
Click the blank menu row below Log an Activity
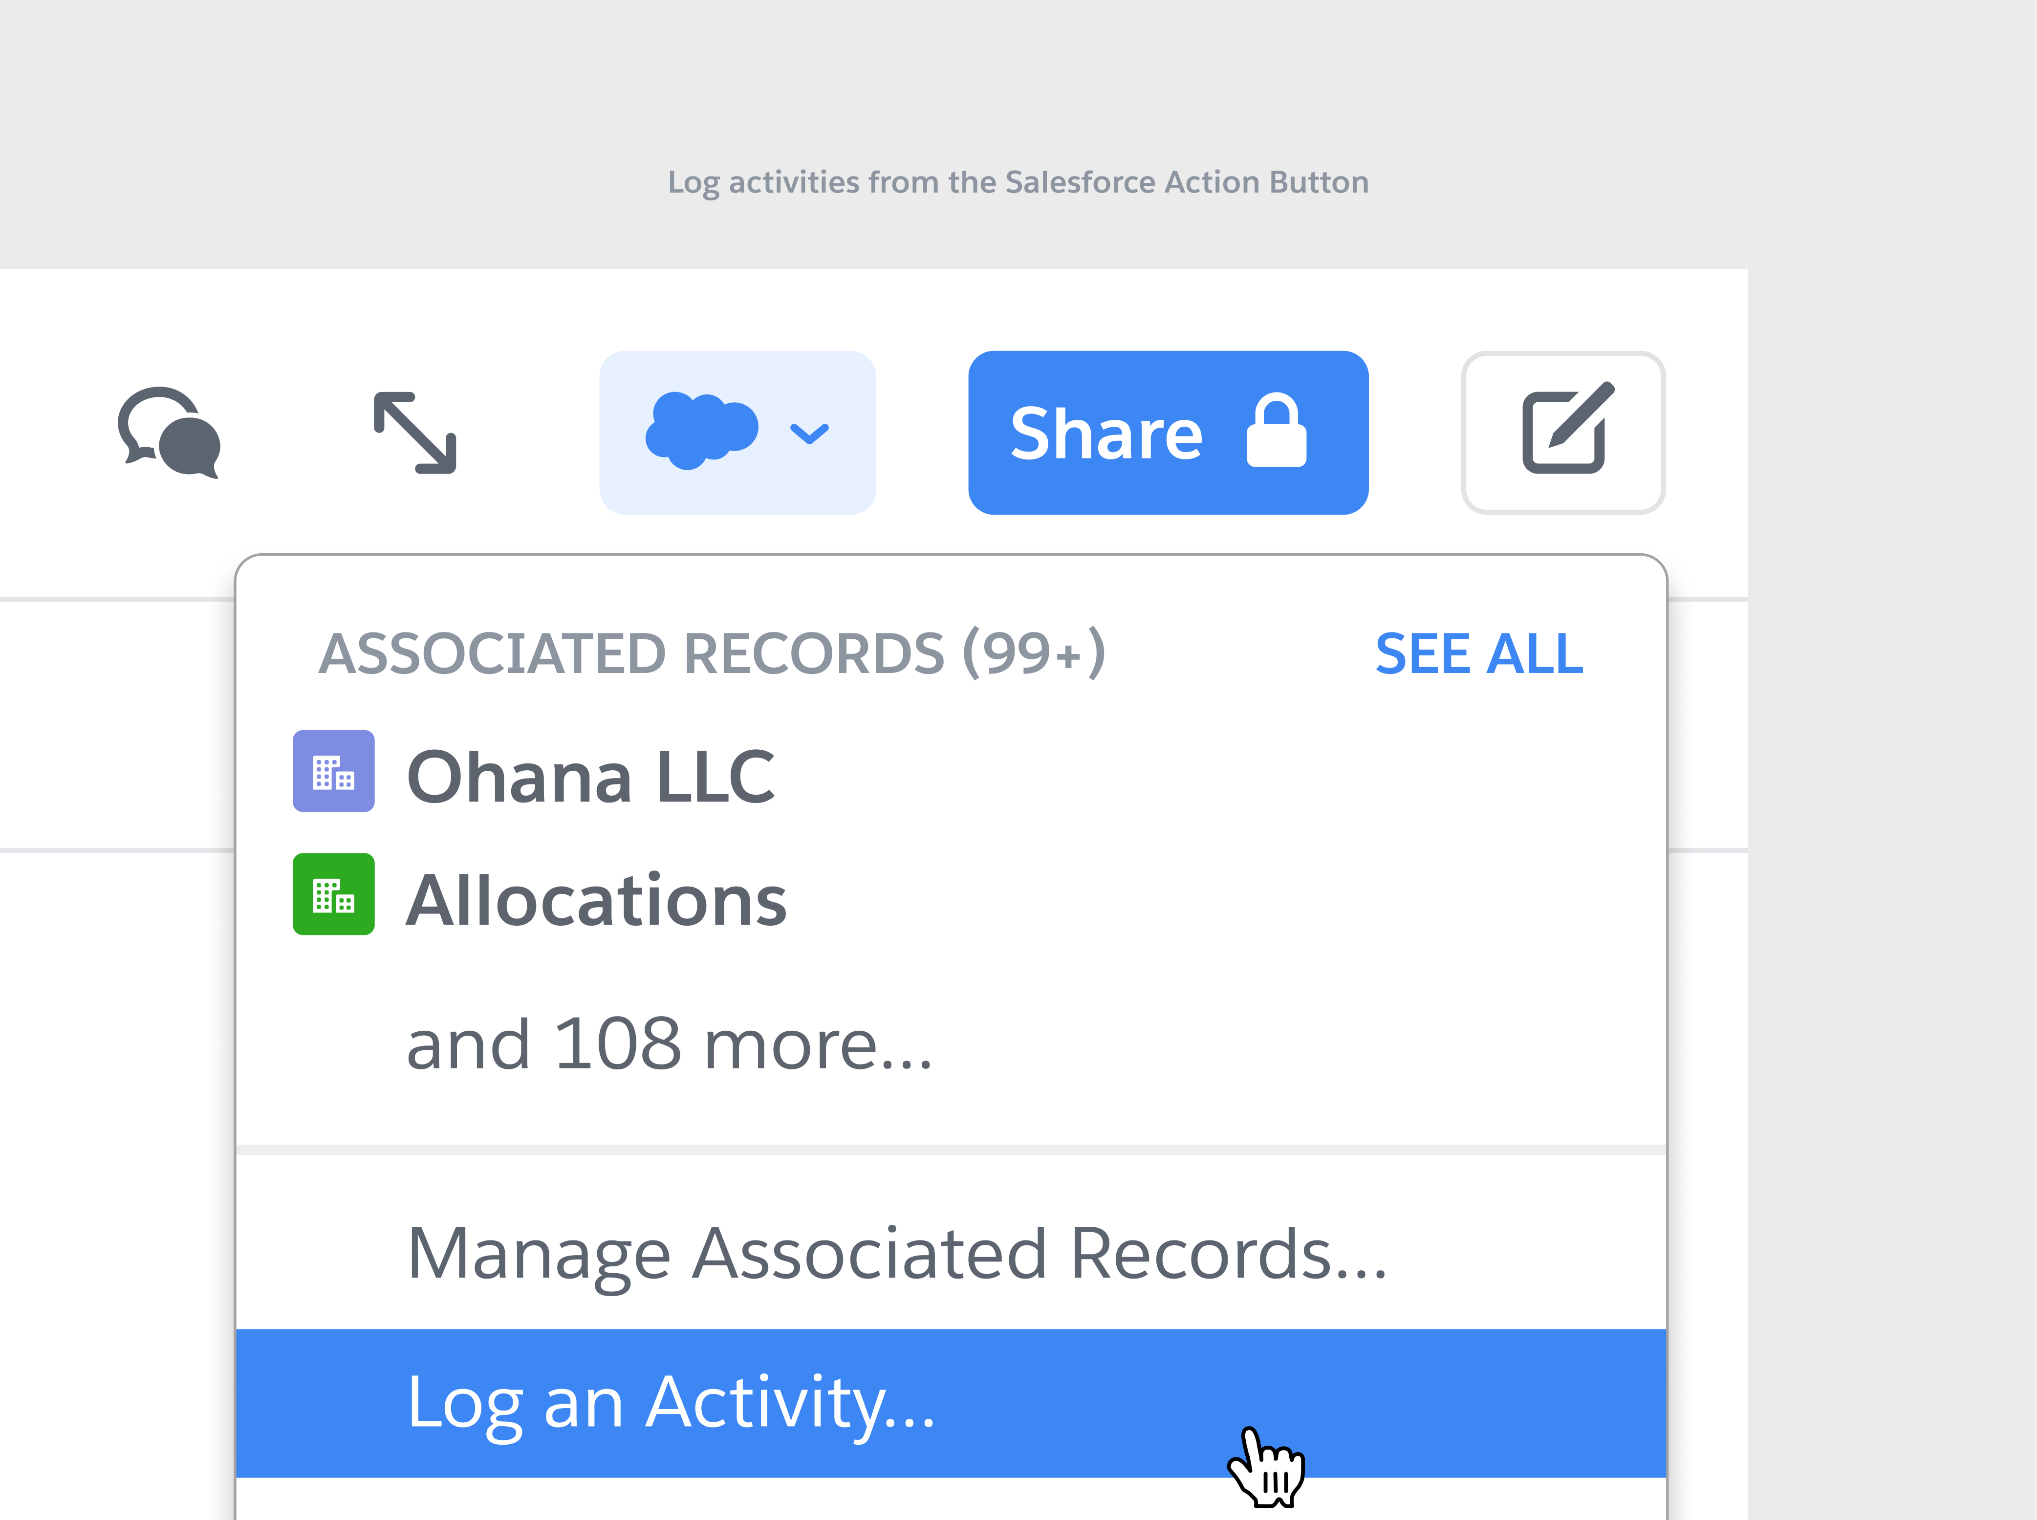pyautogui.click(x=951, y=1500)
